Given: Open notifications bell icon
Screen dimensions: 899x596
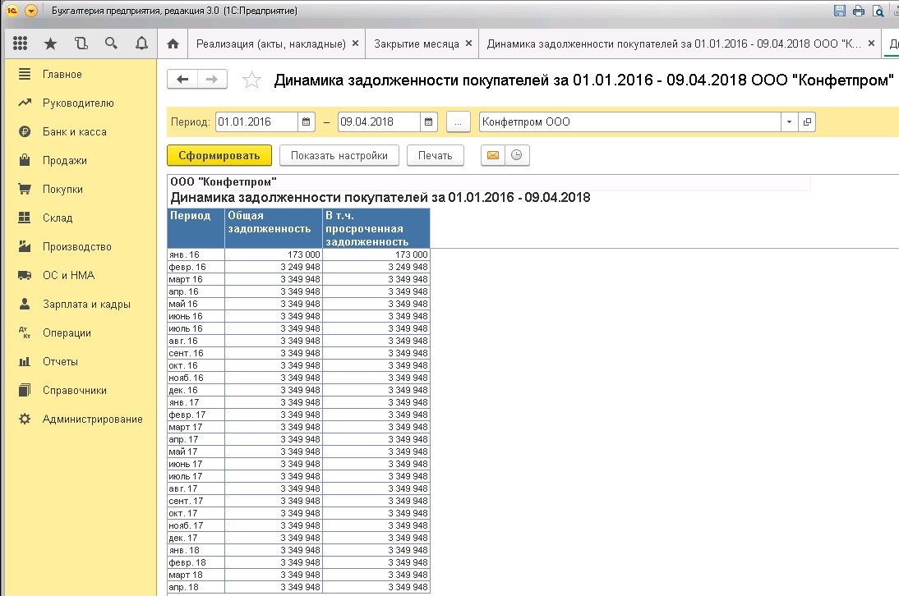Looking at the screenshot, I should coord(141,44).
